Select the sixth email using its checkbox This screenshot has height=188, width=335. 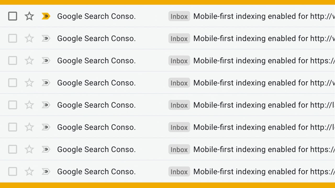[13, 127]
